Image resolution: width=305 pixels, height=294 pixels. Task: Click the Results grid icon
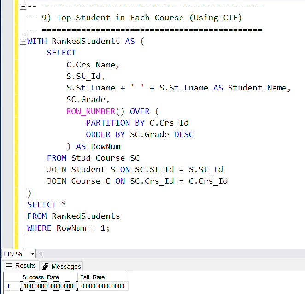tap(9, 265)
